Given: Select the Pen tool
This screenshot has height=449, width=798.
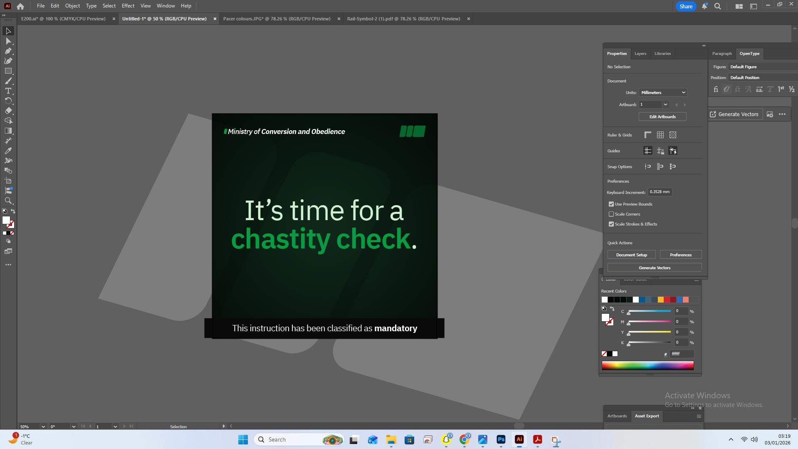Looking at the screenshot, I should (8, 51).
